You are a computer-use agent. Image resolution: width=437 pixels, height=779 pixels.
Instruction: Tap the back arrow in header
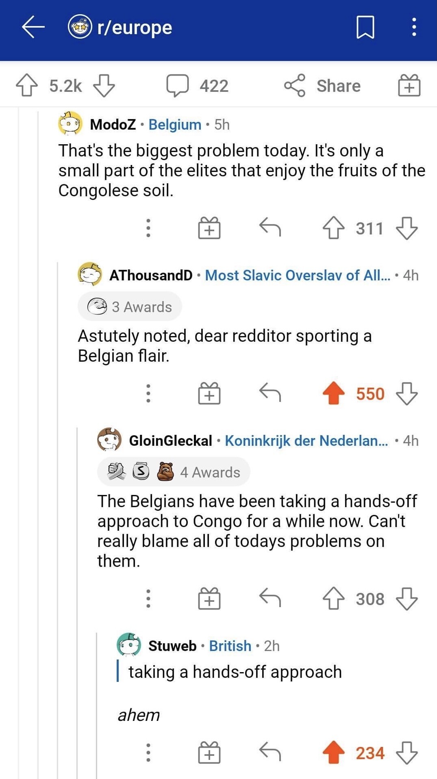coord(33,27)
